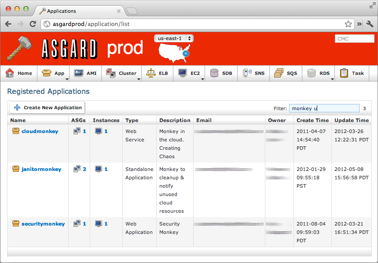Sort by Type column header
Viewport: 378px width, 263px height.
(132, 120)
